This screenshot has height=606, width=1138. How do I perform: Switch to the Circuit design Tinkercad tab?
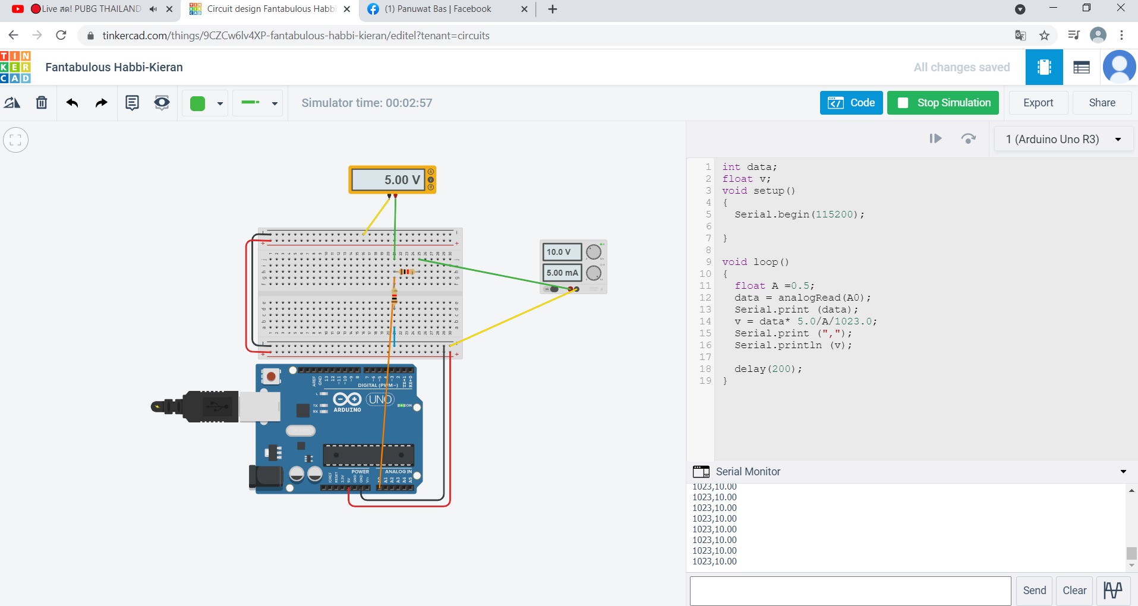pyautogui.click(x=272, y=9)
